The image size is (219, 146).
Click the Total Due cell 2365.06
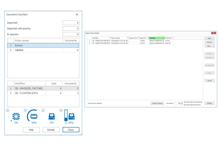coord(169,43)
